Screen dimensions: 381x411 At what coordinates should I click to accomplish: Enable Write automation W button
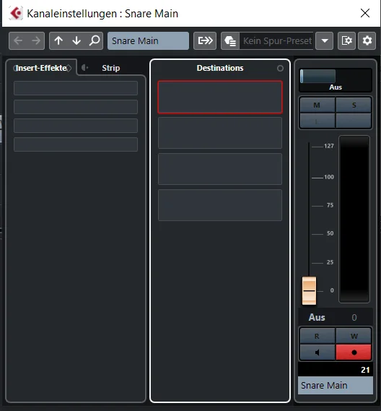(354, 336)
